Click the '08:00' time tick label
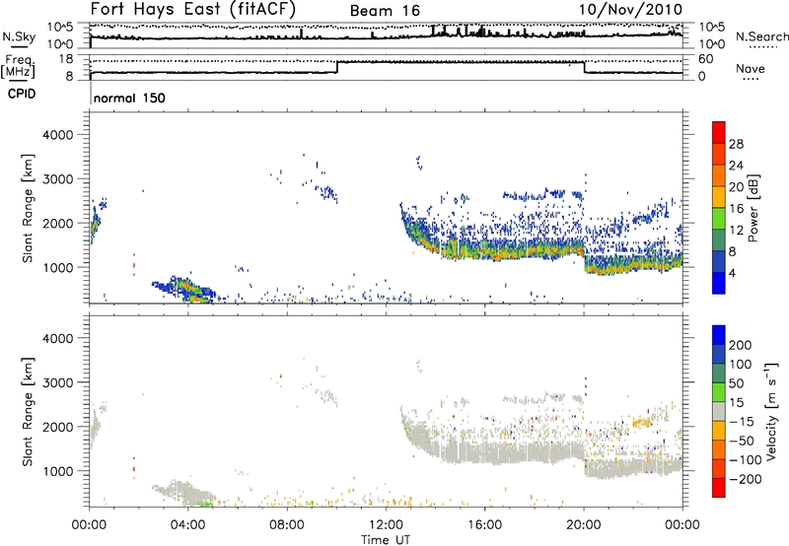The image size is (789, 546). (x=287, y=525)
